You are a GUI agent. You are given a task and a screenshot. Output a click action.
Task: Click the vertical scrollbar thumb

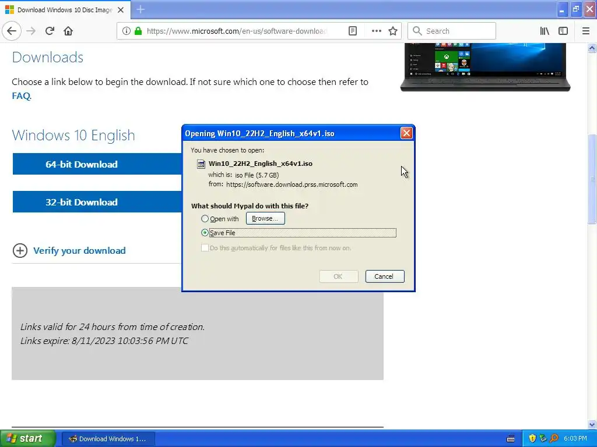[x=592, y=179]
